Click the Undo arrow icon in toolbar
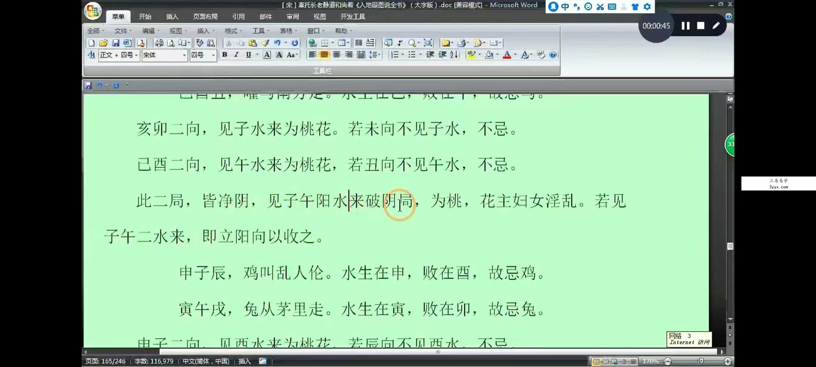Viewport: 816px width, 367px height. (x=277, y=43)
